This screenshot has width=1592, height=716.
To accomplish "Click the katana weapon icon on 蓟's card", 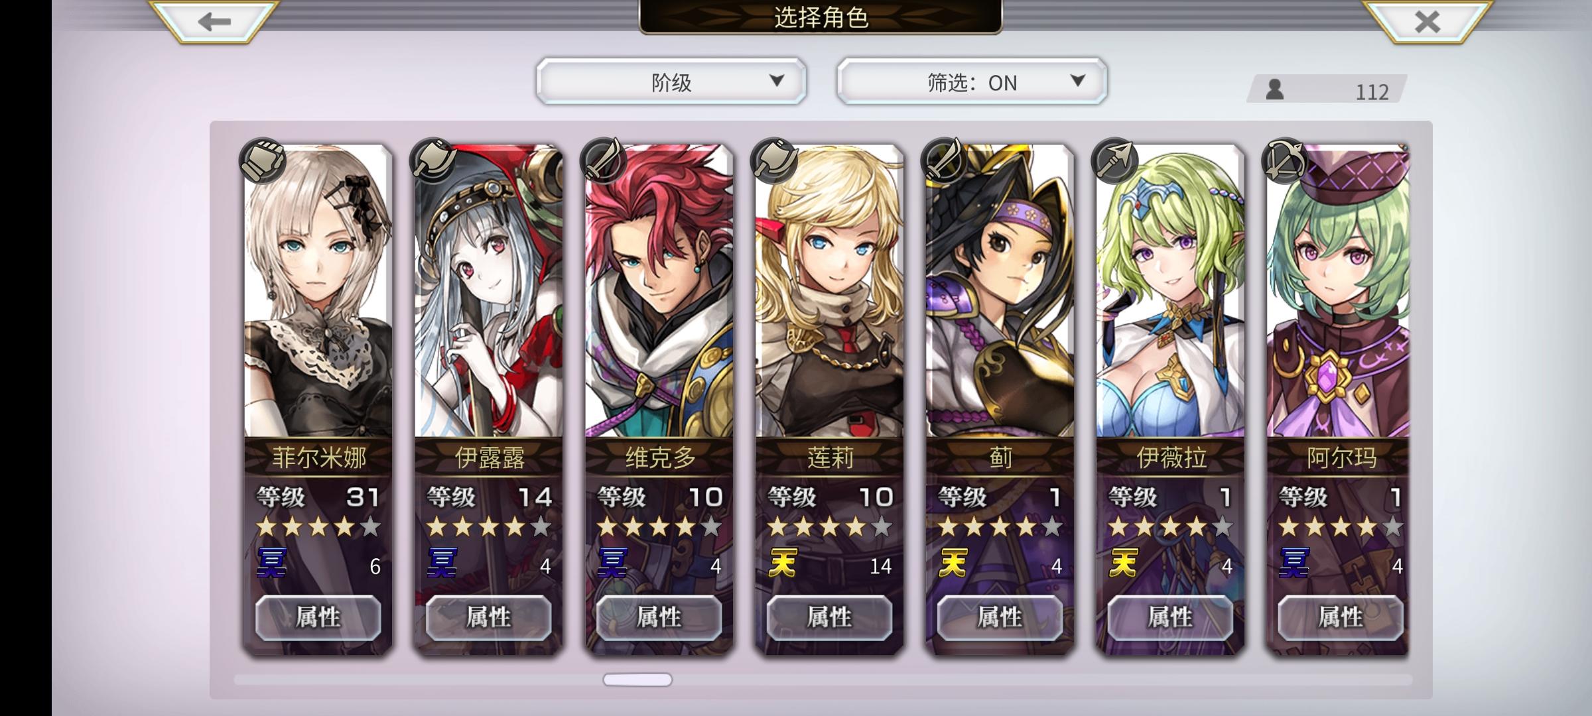I will (x=944, y=160).
